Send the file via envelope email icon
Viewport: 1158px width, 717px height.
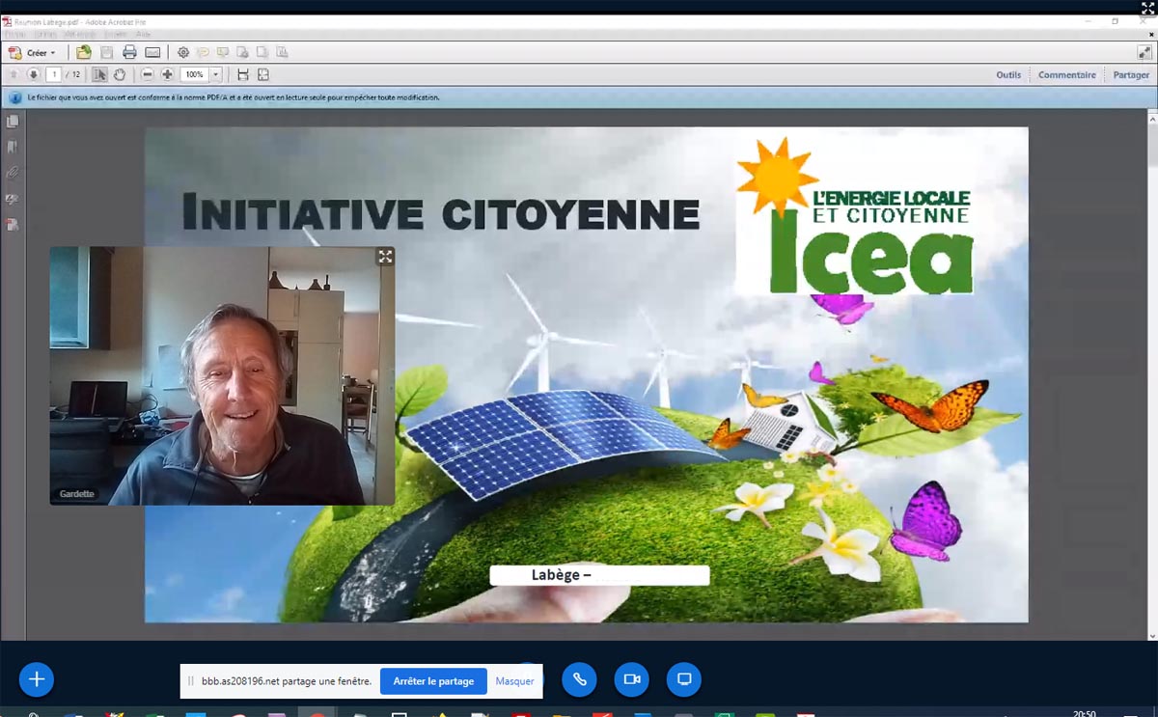click(x=152, y=53)
